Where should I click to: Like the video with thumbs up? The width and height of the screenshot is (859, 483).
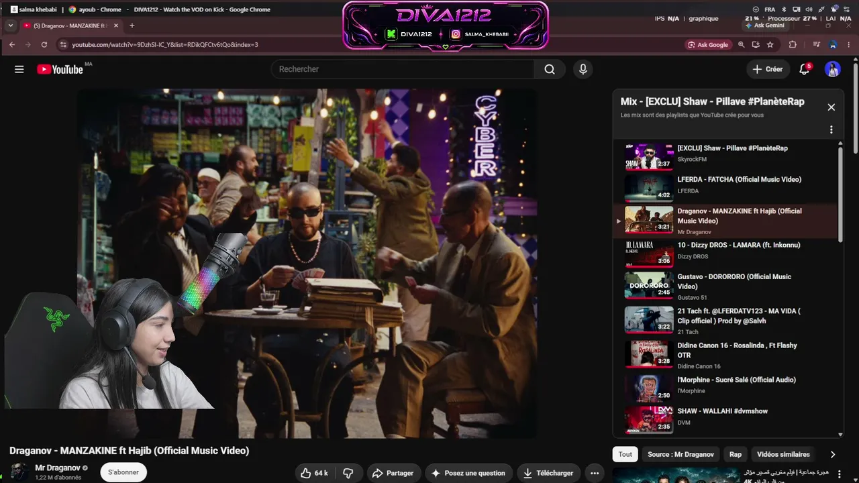[314, 473]
